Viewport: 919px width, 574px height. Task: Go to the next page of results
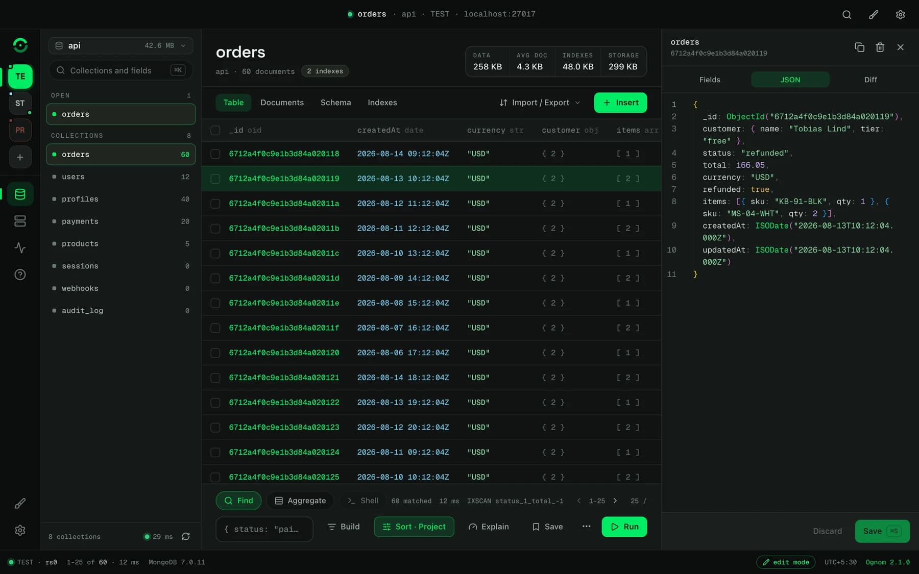(615, 501)
